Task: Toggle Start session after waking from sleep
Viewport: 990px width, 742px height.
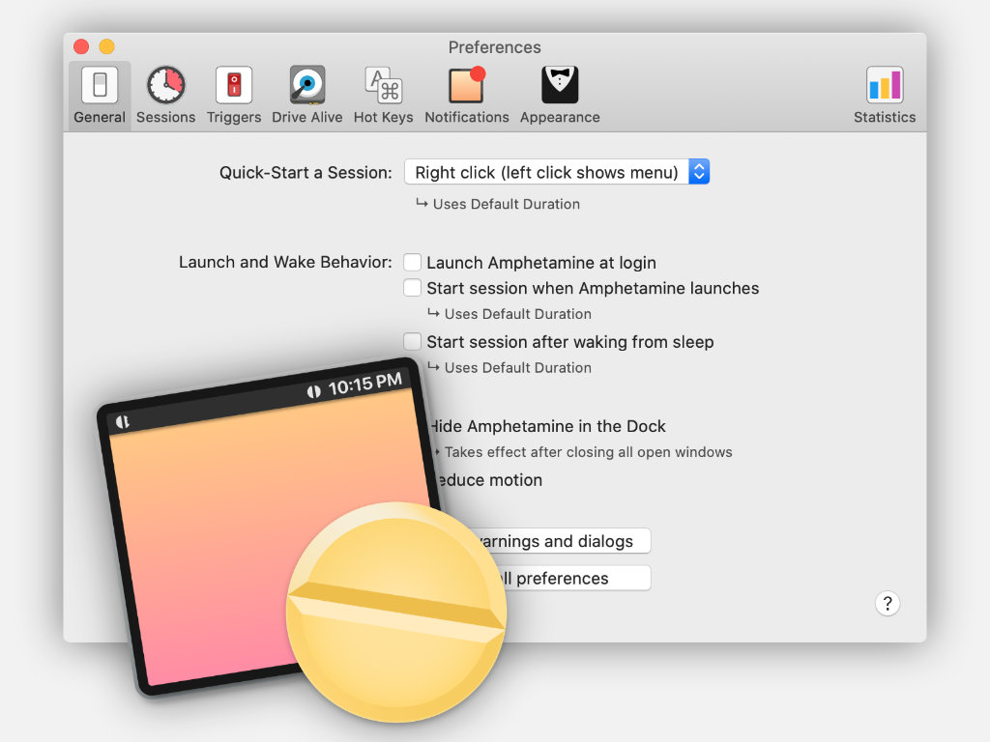Action: [x=413, y=341]
